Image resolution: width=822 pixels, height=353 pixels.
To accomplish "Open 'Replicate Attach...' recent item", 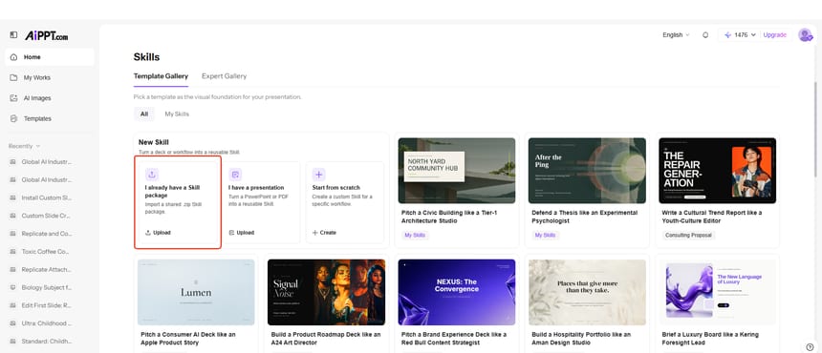I will click(x=46, y=269).
